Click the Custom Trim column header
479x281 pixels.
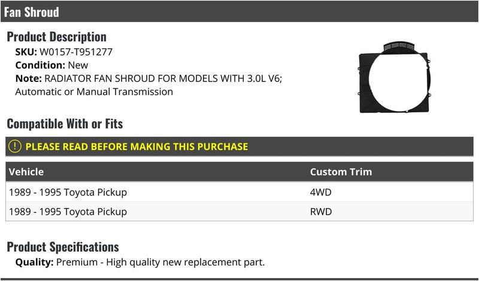click(341, 172)
